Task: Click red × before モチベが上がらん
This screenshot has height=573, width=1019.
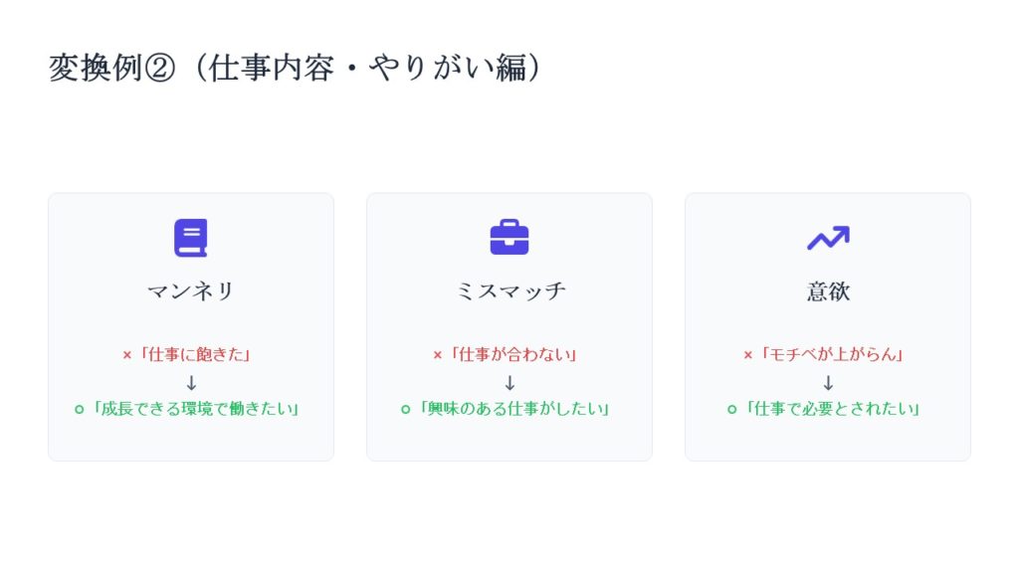Action: point(748,355)
